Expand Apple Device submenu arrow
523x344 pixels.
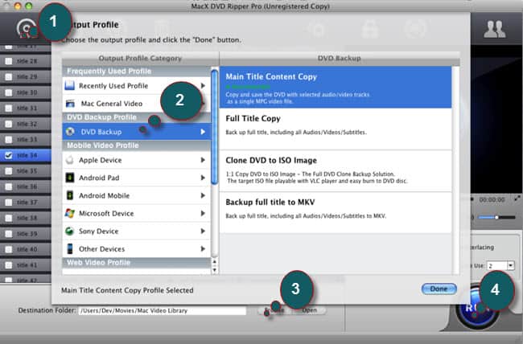tap(203, 160)
